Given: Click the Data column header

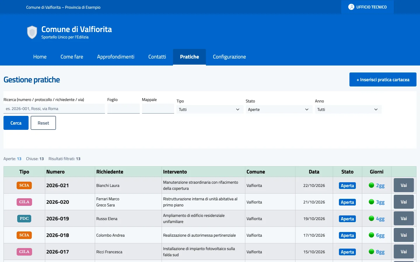Looking at the screenshot, I should [314, 172].
